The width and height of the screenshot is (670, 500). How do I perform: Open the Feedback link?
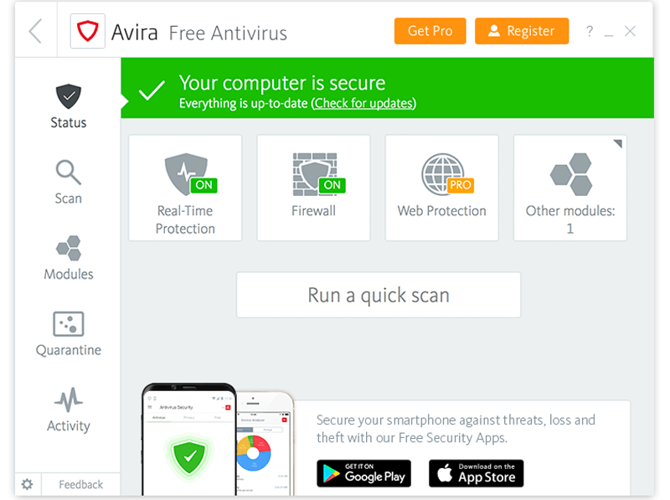(x=80, y=484)
